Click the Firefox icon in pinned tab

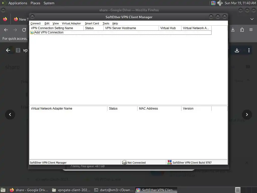(5, 19)
